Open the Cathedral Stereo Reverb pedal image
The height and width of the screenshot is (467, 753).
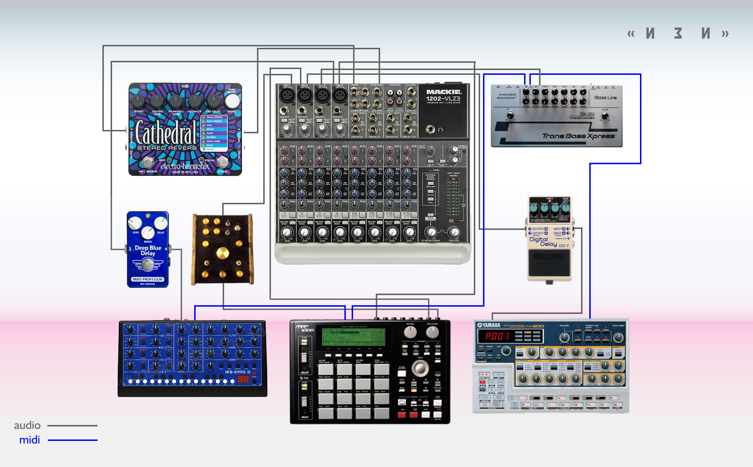(x=185, y=129)
